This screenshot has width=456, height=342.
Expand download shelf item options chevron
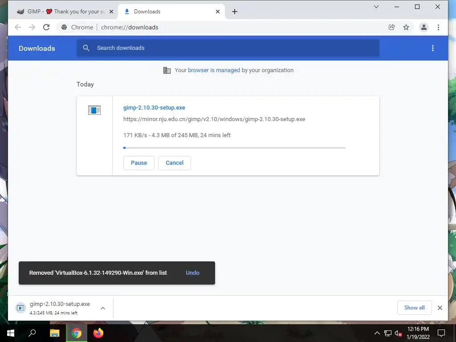pos(103,308)
